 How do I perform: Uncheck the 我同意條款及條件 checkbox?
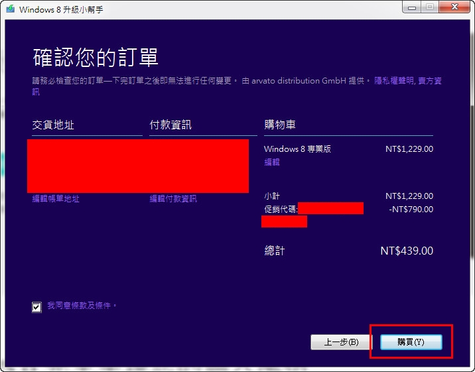click(36, 307)
